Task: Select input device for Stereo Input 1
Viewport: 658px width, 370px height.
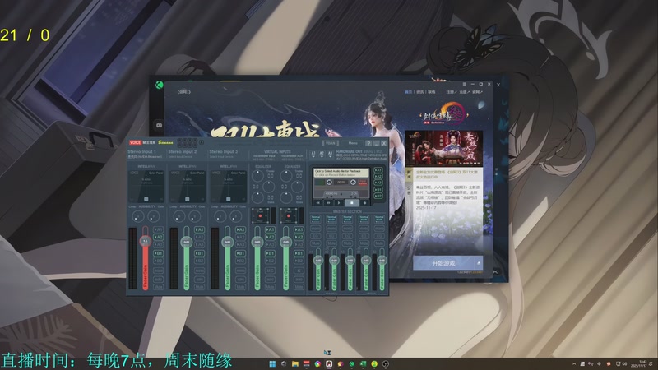Action: click(x=146, y=157)
